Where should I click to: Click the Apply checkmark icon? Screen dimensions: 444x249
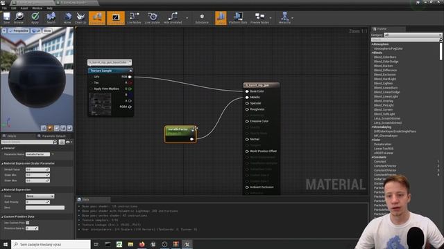pyautogui.click(x=35, y=18)
